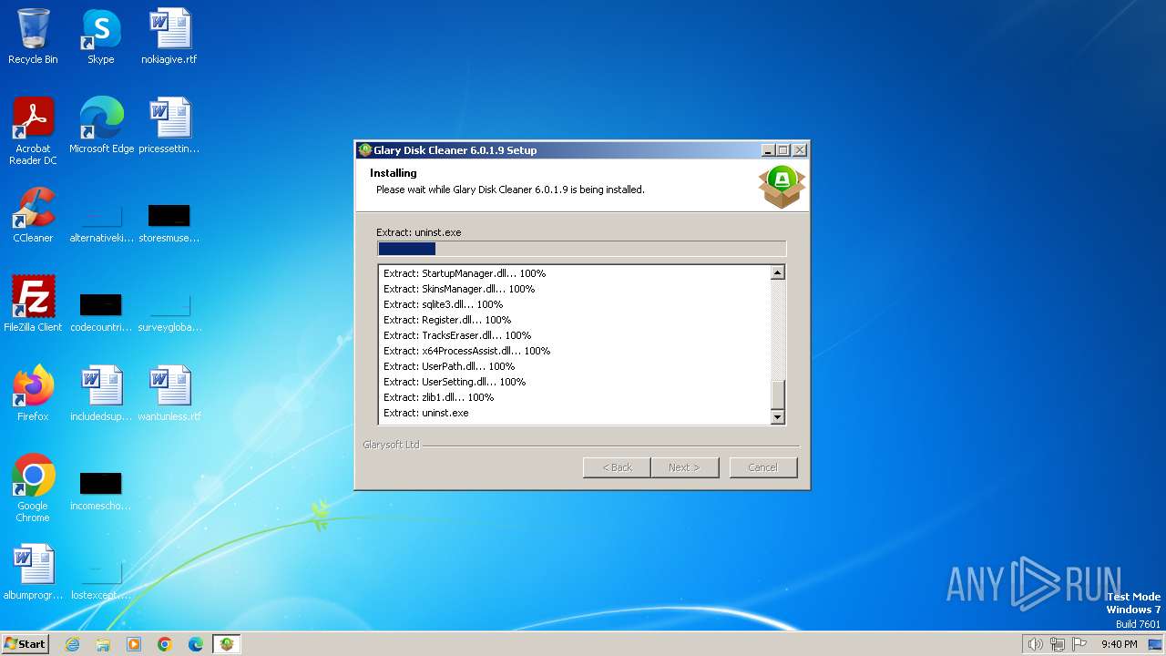Open the Recycle Bin desktop icon
The image size is (1166, 656).
(x=33, y=36)
